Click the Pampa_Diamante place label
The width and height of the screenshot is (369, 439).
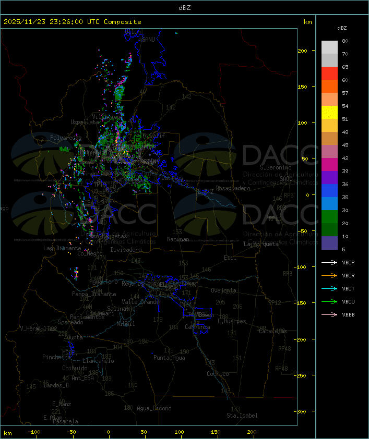(94, 294)
